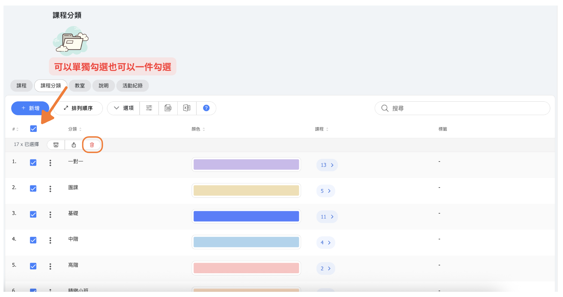The width and height of the screenshot is (563, 297).
Task: Click the 排列順序 button
Action: [x=78, y=108]
